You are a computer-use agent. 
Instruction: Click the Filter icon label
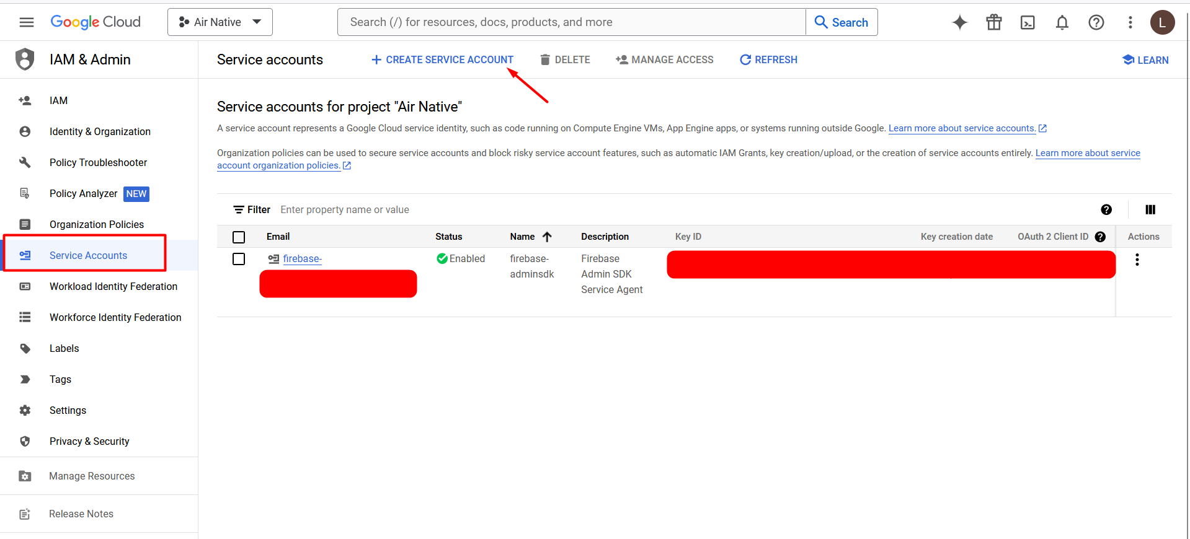[251, 209]
